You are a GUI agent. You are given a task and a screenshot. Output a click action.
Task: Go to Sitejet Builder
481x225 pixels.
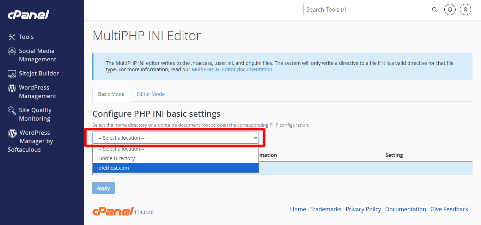point(39,73)
